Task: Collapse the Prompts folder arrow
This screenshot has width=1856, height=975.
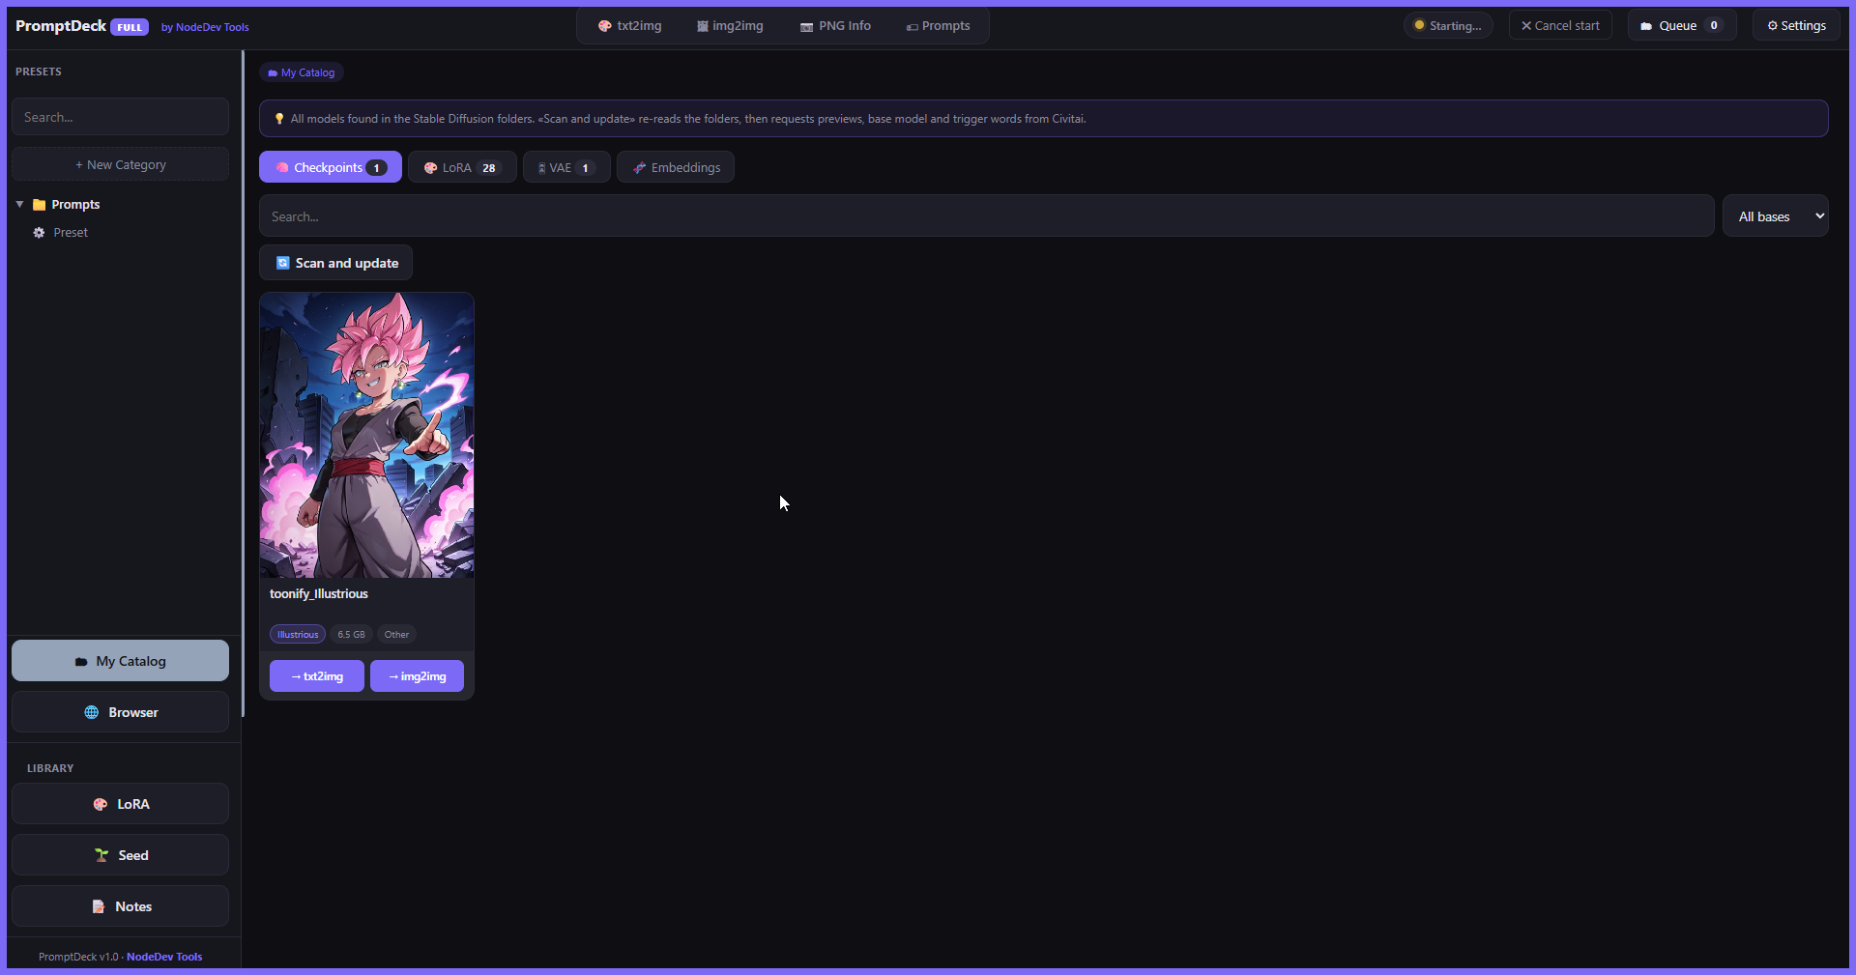Action: (x=19, y=204)
